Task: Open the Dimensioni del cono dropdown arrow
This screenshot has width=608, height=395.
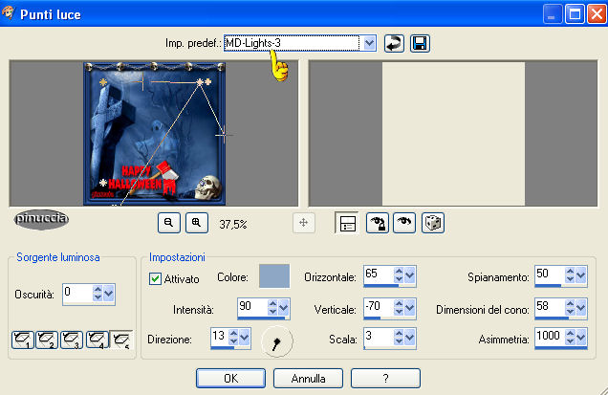Action: click(580, 308)
